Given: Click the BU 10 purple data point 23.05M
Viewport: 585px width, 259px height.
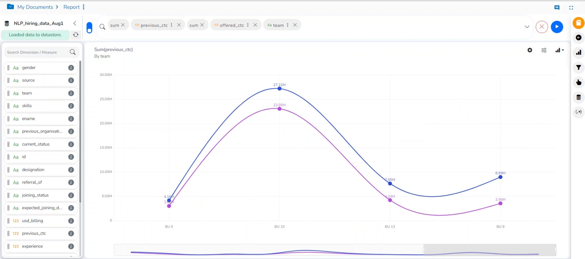Looking at the screenshot, I should 279,109.
